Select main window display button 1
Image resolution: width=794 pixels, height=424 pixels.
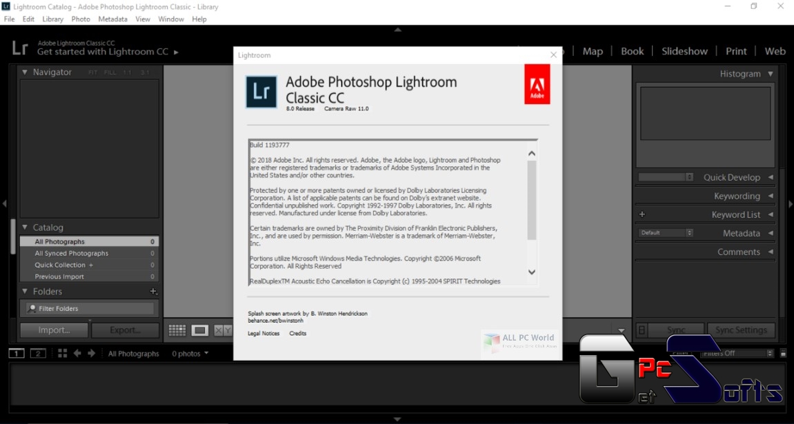point(16,353)
